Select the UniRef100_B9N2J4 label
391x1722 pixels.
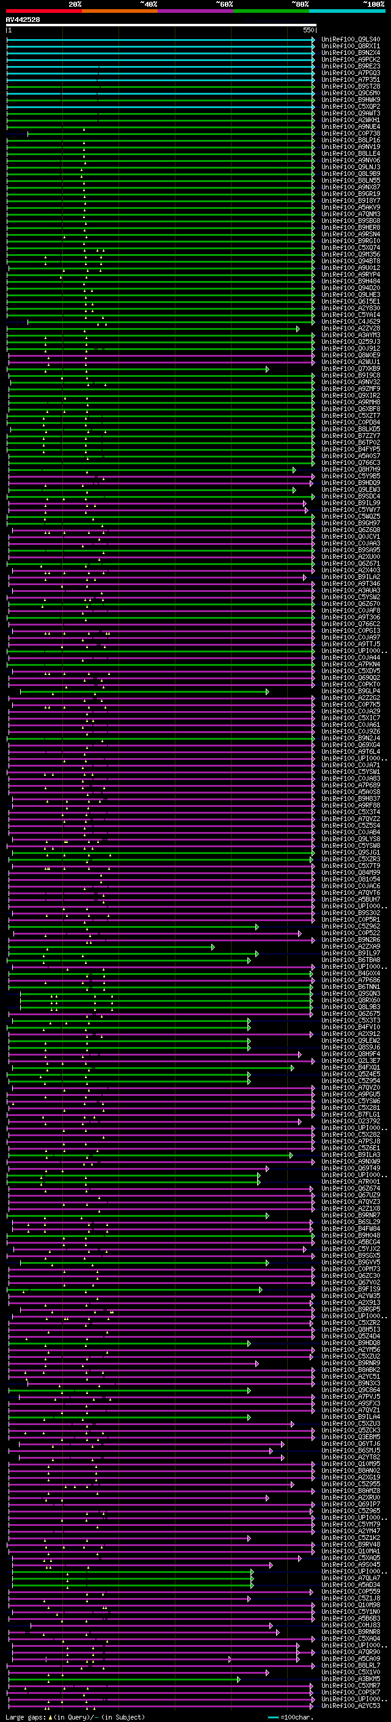pyautogui.click(x=351, y=738)
